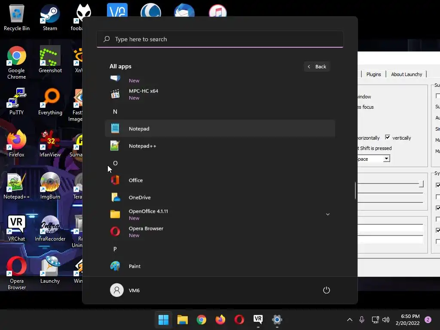The image size is (440, 330).
Task: Click the Back button in All apps
Action: (317, 67)
